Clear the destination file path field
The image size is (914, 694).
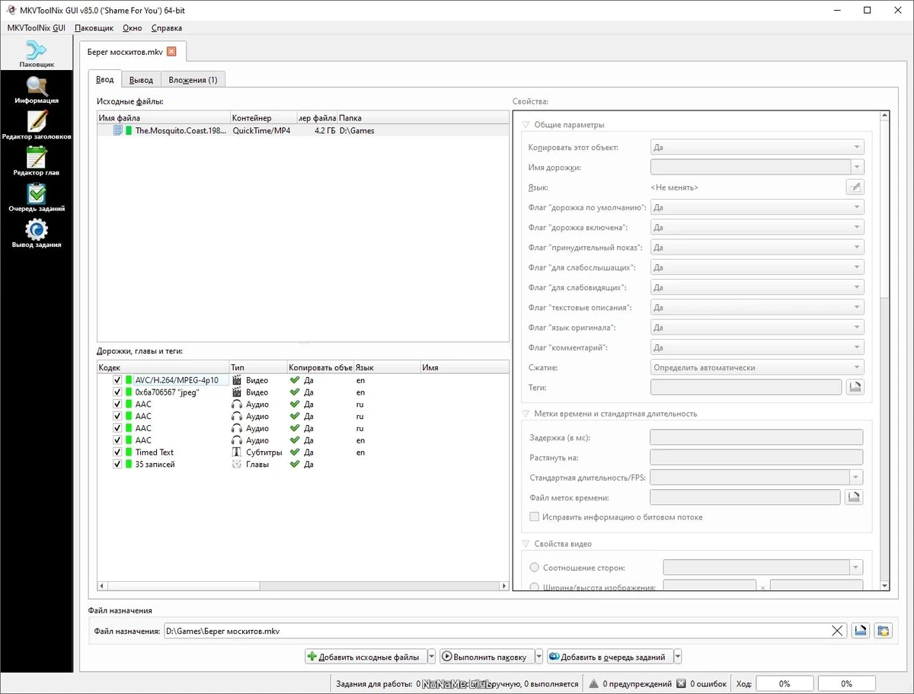(837, 631)
